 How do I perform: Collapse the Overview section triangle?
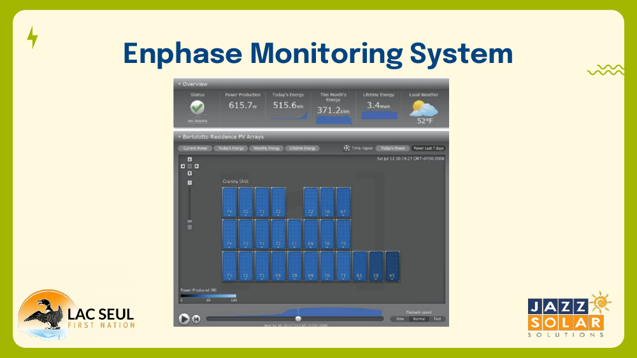[179, 85]
